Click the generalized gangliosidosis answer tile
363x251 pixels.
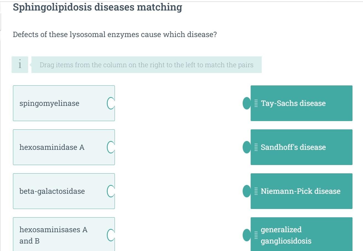point(301,235)
